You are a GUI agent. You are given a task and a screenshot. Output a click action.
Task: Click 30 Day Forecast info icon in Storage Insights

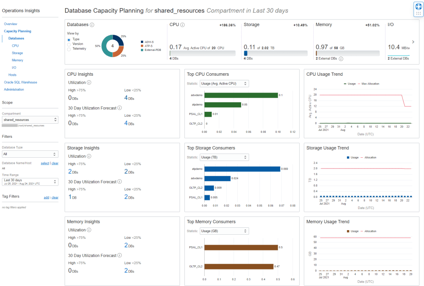(119, 182)
